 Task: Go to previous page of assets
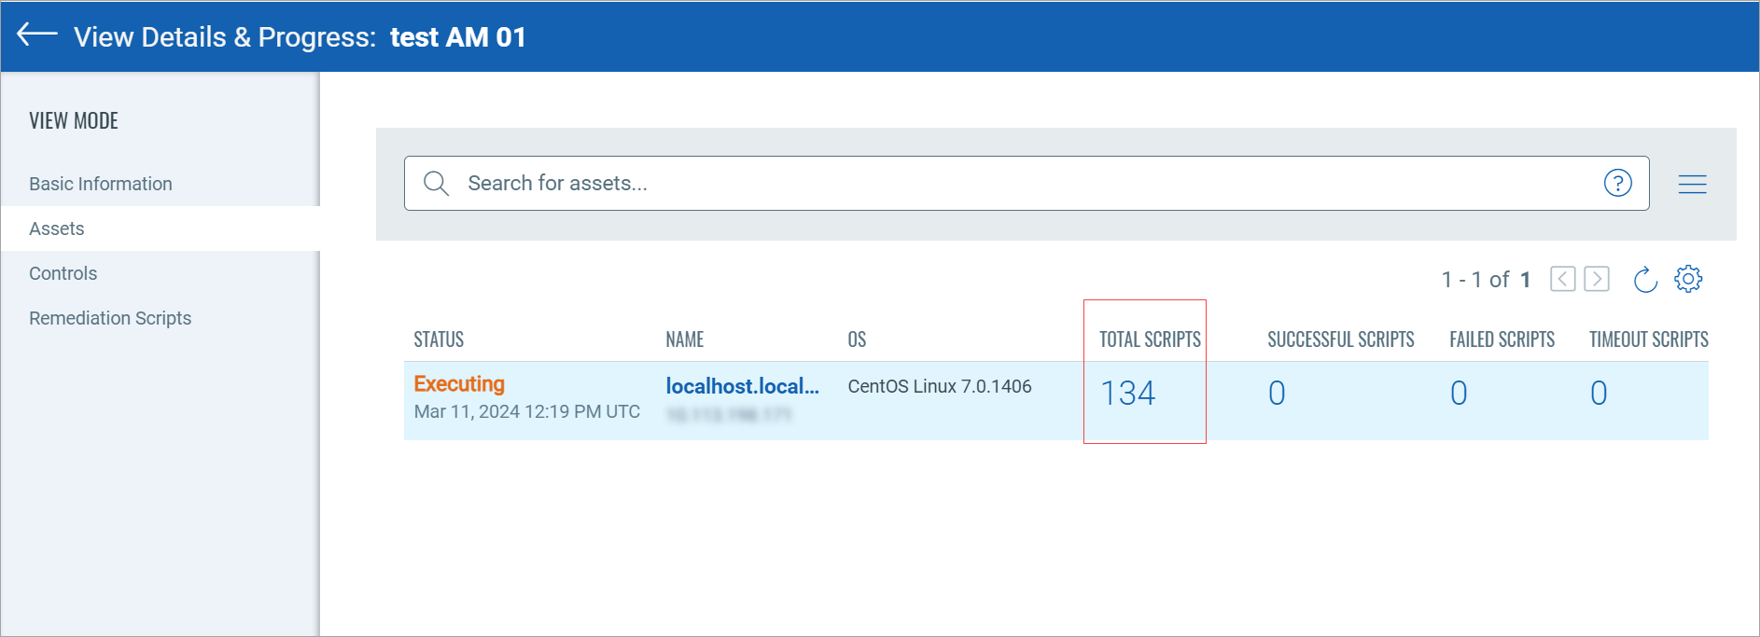[1562, 279]
